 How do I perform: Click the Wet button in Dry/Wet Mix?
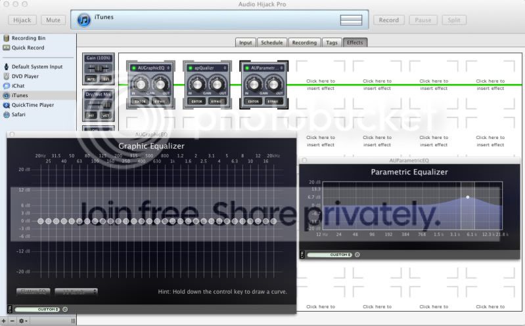[106, 115]
